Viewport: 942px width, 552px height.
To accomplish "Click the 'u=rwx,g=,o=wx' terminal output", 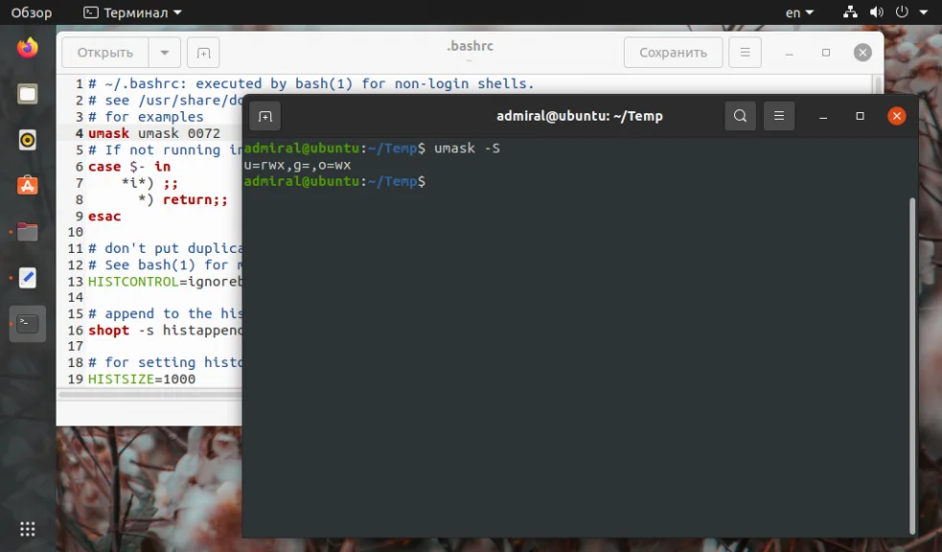I will pos(297,165).
